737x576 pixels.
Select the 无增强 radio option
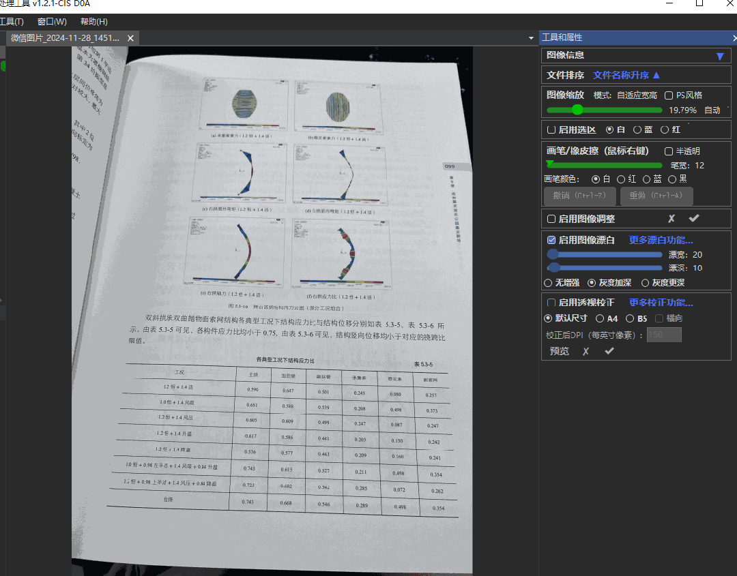(x=547, y=283)
